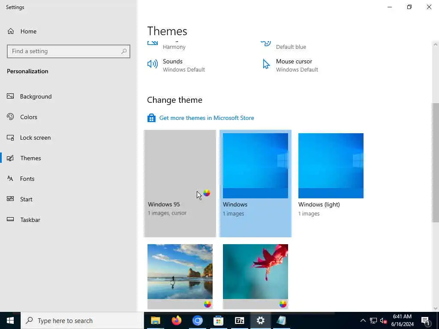439x329 pixels.
Task: Click the Default blue color setting
Action: pyautogui.click(x=291, y=47)
